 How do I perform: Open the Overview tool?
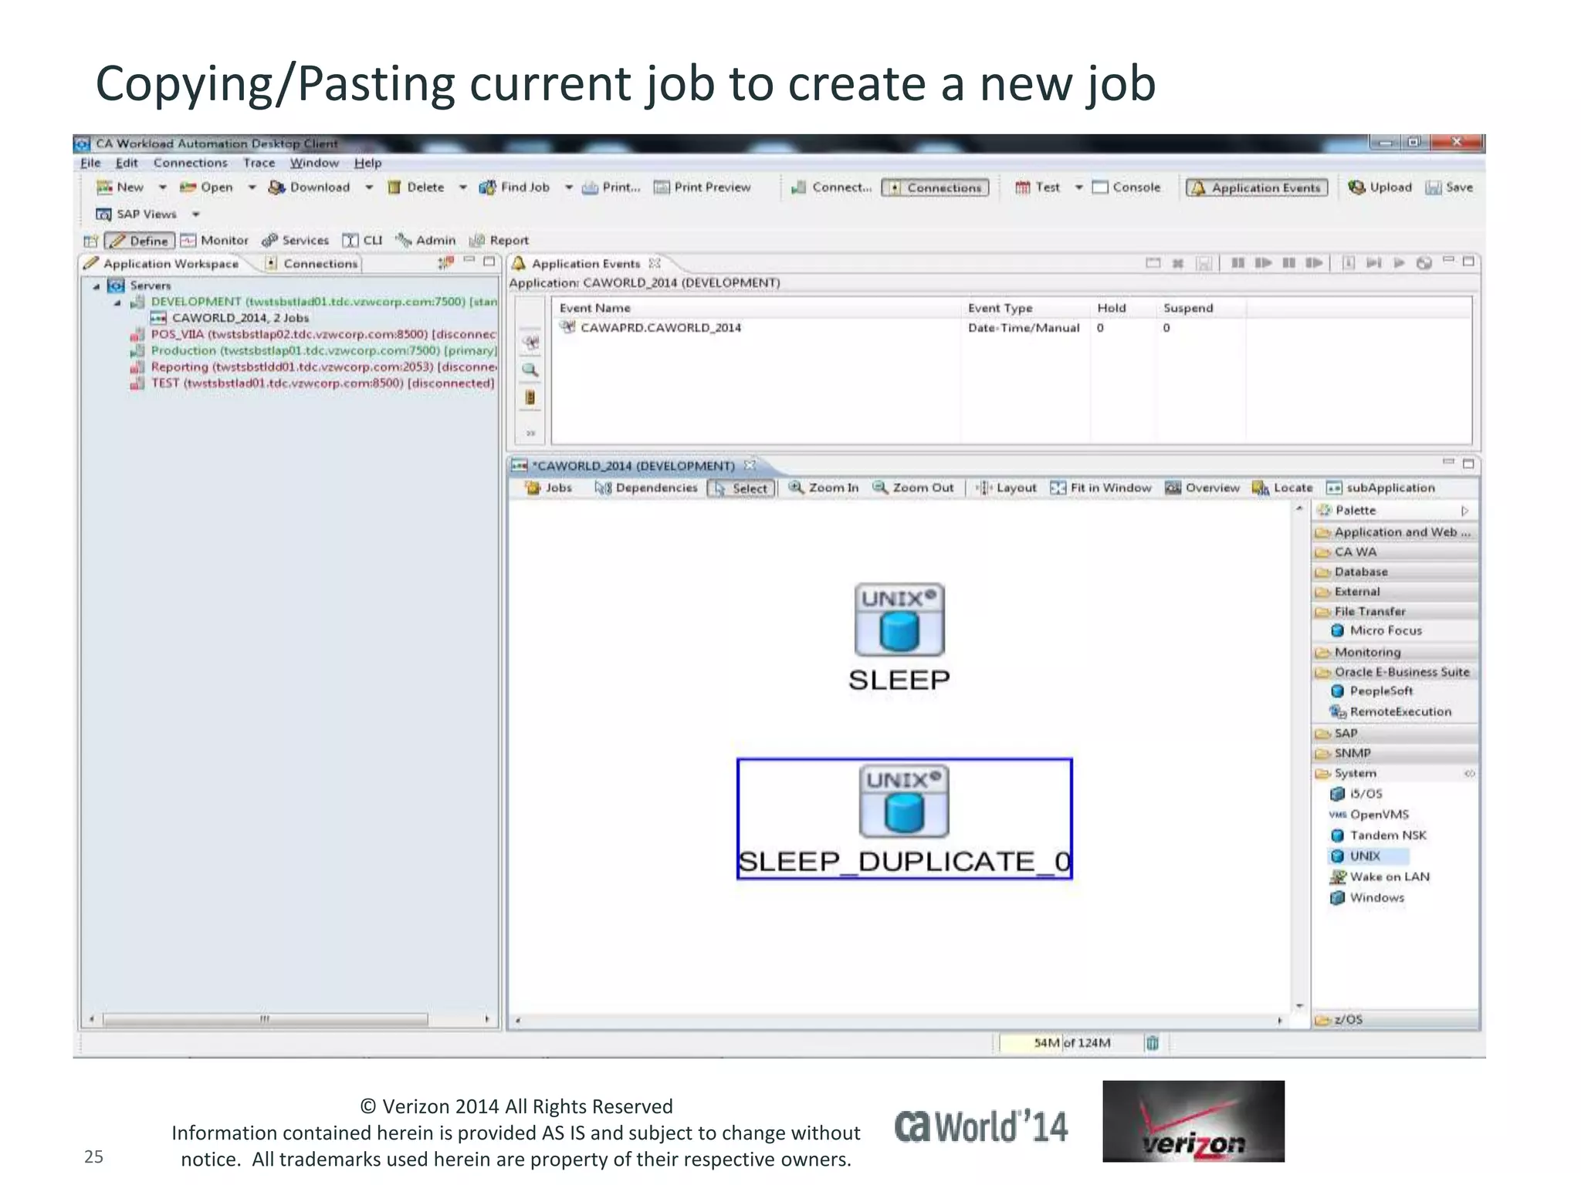pyautogui.click(x=1202, y=488)
